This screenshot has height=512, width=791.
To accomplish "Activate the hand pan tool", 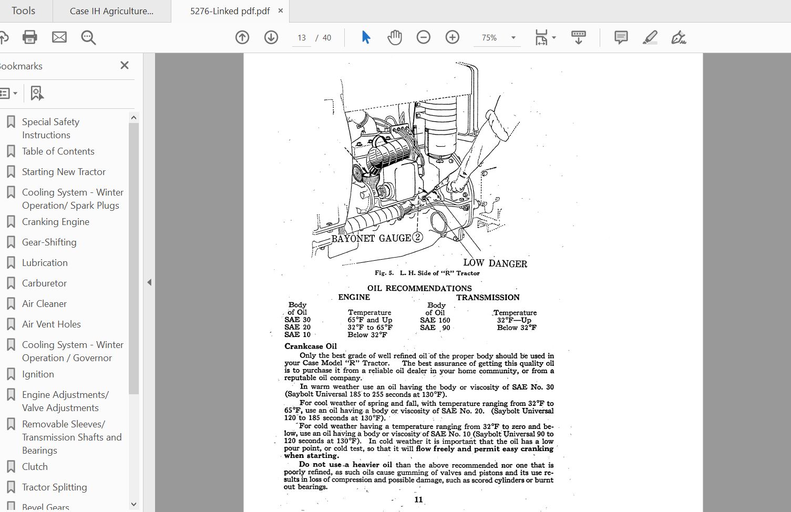I will [395, 37].
